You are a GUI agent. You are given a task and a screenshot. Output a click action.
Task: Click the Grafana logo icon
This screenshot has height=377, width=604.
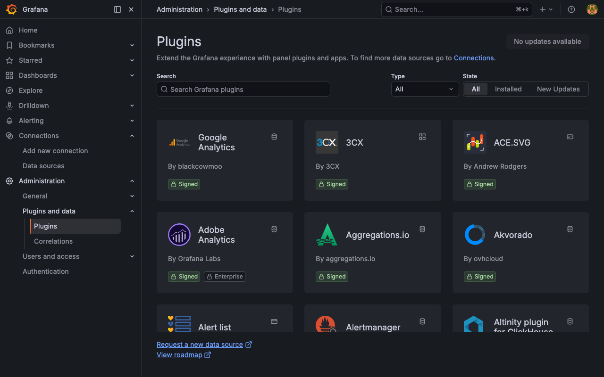pyautogui.click(x=11, y=9)
